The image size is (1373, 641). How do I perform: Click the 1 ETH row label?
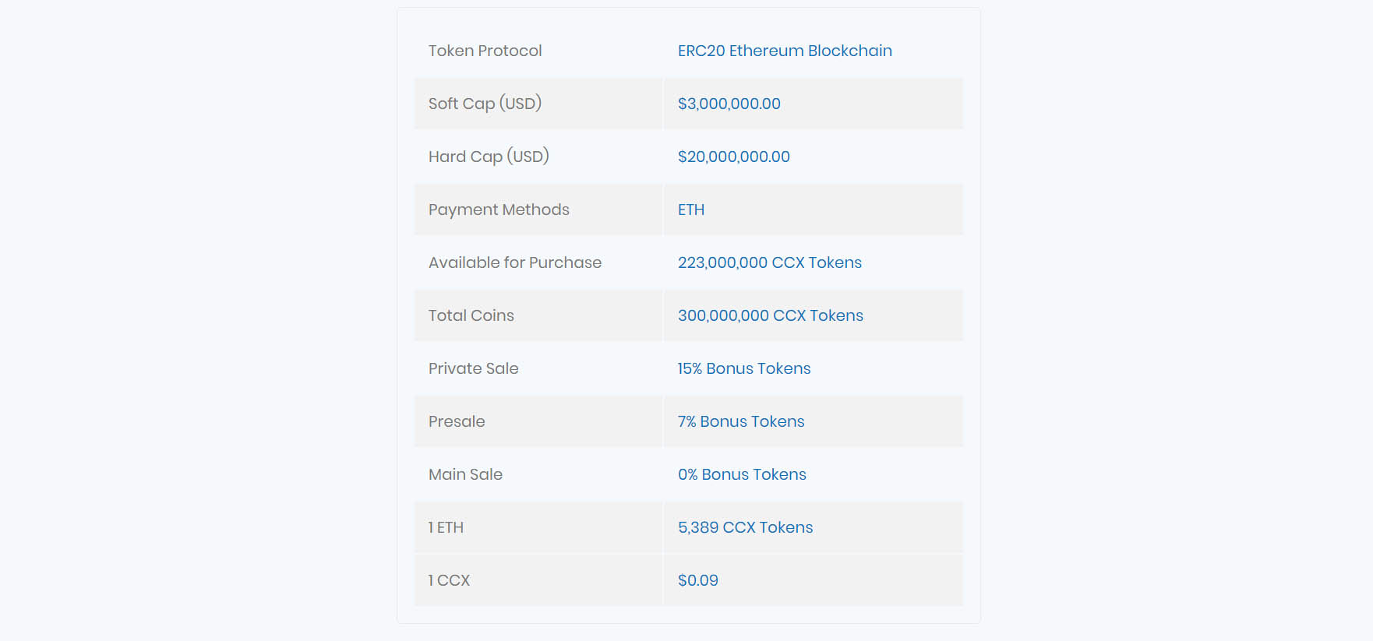(x=446, y=527)
